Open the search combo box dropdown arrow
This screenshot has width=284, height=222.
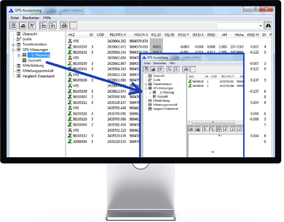[260, 25]
